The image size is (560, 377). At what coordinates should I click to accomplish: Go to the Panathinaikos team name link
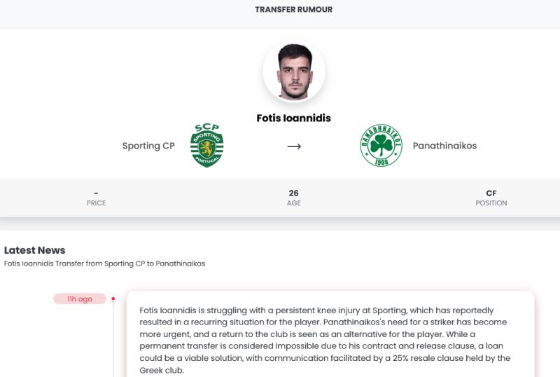[x=444, y=146]
